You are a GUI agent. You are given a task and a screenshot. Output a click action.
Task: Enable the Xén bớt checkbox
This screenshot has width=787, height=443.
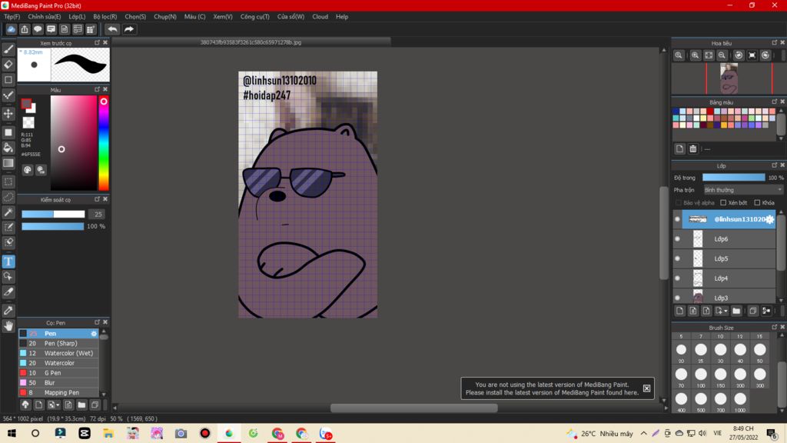click(x=723, y=203)
